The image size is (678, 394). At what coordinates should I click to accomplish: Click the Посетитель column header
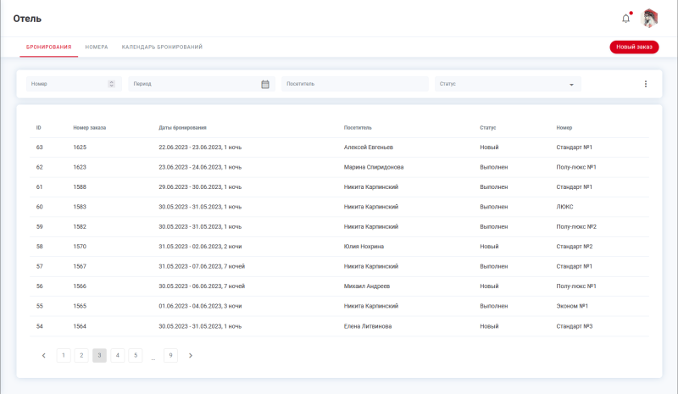[358, 128]
